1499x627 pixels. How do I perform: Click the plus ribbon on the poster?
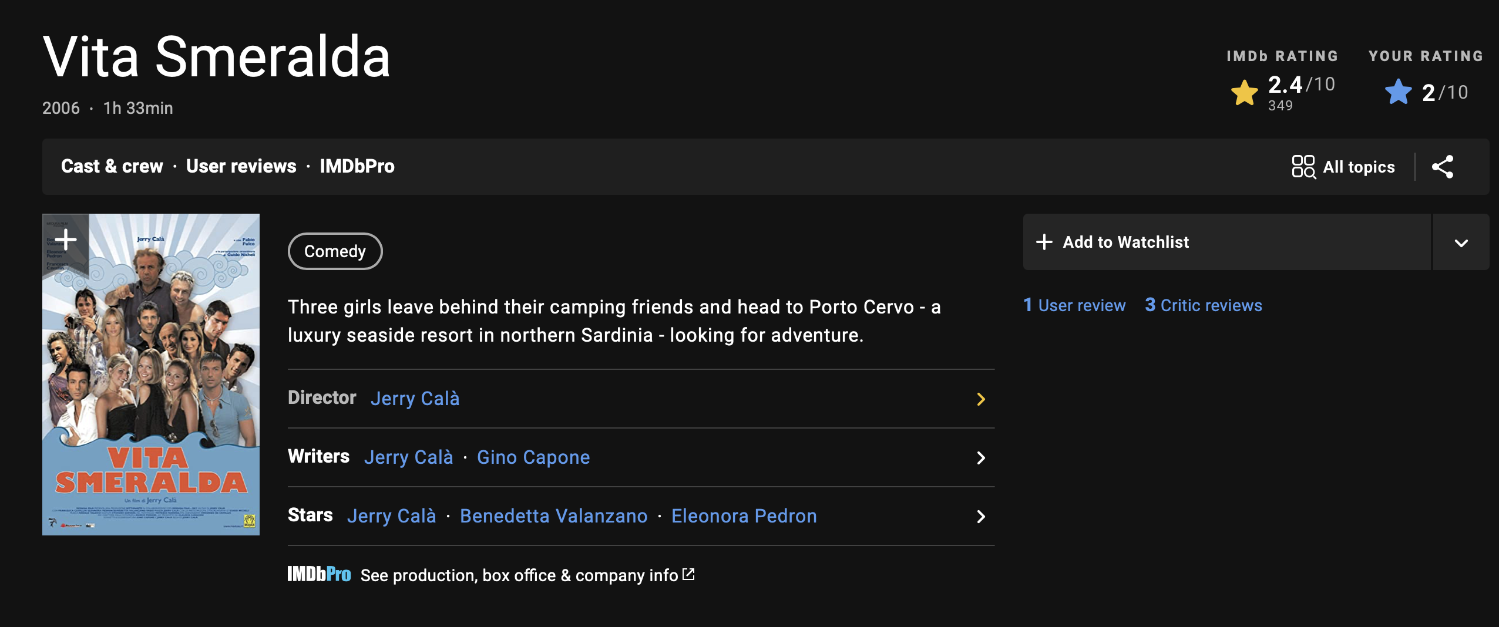click(x=65, y=239)
